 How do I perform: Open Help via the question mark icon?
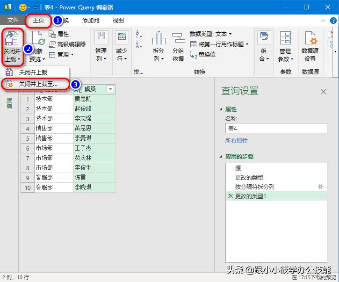[333, 21]
